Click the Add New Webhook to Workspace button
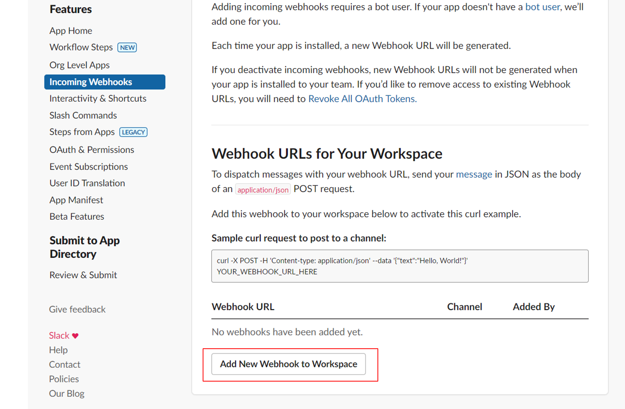The image size is (625, 409). (x=289, y=364)
